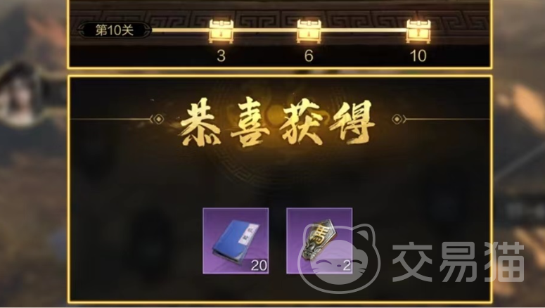Click progress bar between chests 6 and 10
The width and height of the screenshot is (545, 308).
(x=364, y=30)
